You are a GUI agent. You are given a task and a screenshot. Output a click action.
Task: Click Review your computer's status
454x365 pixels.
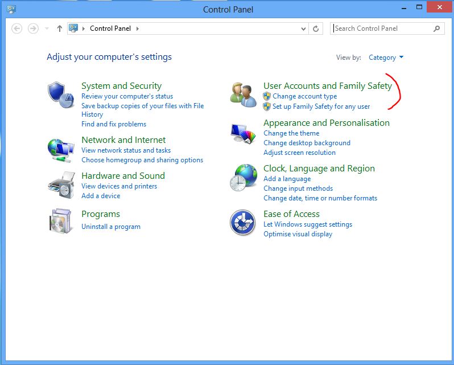(127, 96)
